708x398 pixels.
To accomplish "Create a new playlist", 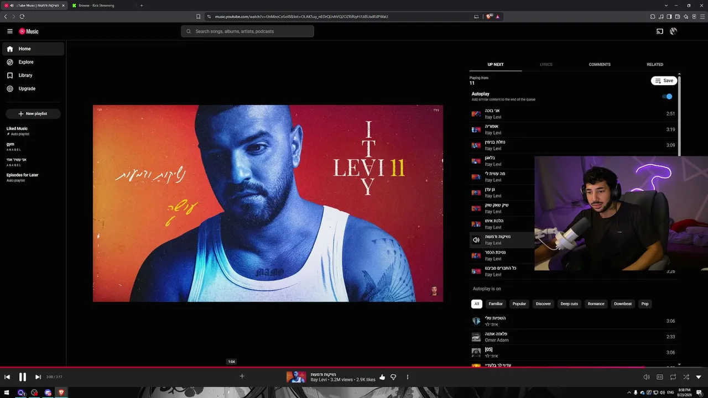I will (x=33, y=113).
